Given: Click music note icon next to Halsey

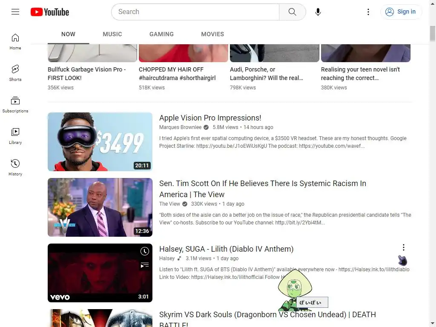Looking at the screenshot, I should [x=179, y=258].
